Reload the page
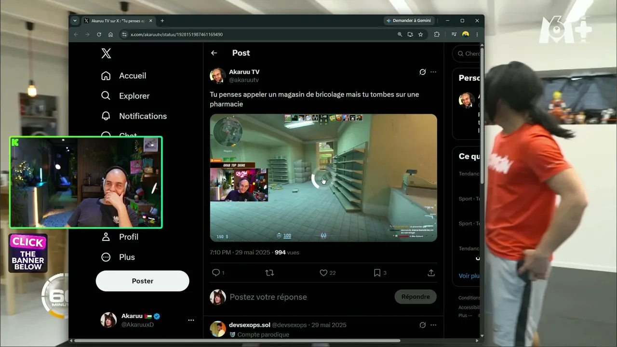Screen dimensions: 617x347 point(99,35)
